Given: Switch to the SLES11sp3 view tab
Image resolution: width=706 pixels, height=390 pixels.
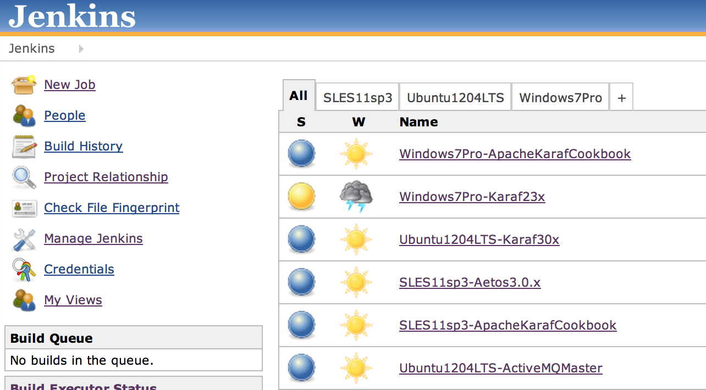Looking at the screenshot, I should click(x=358, y=98).
